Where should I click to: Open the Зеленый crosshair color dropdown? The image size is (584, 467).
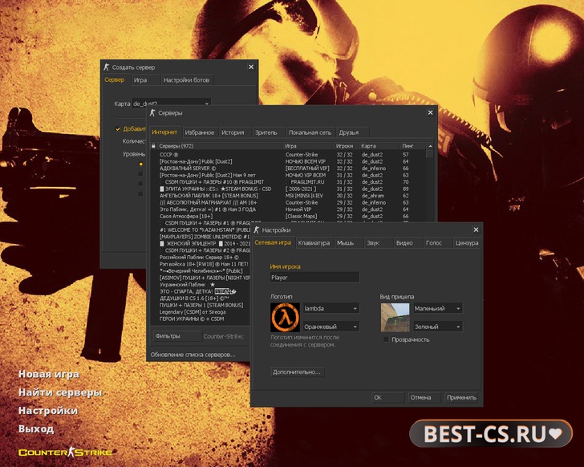coord(438,327)
